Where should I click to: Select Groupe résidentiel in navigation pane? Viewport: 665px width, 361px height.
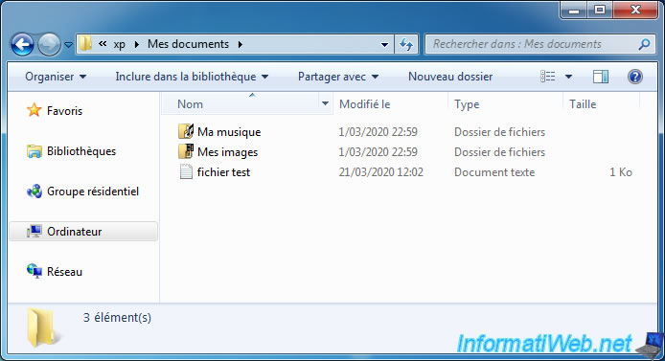tap(93, 192)
